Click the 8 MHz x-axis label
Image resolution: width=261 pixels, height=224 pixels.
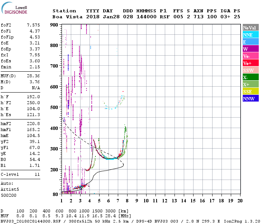pyautogui.click(x=127, y=201)
